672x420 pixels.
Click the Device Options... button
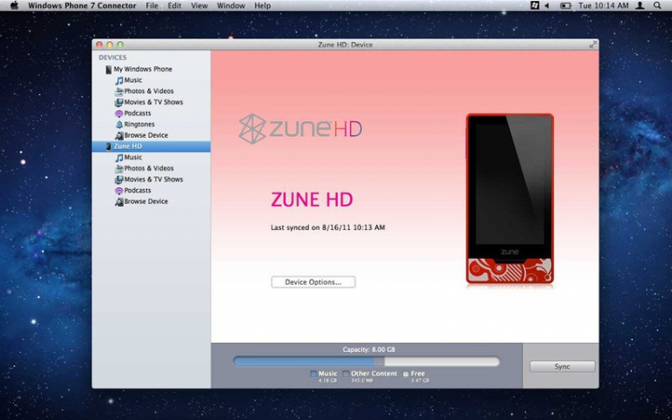[314, 282]
